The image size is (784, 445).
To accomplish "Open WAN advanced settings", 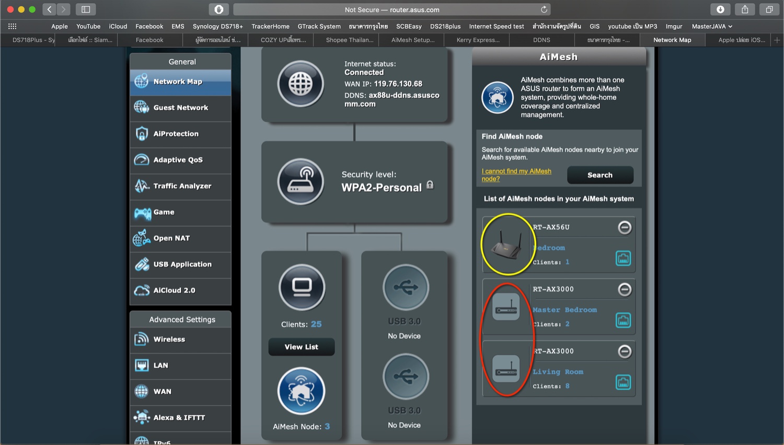I will tap(180, 392).
